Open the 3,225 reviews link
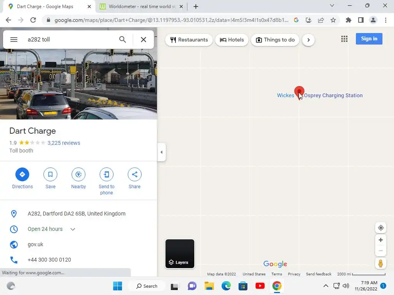The width and height of the screenshot is (394, 295). click(64, 143)
